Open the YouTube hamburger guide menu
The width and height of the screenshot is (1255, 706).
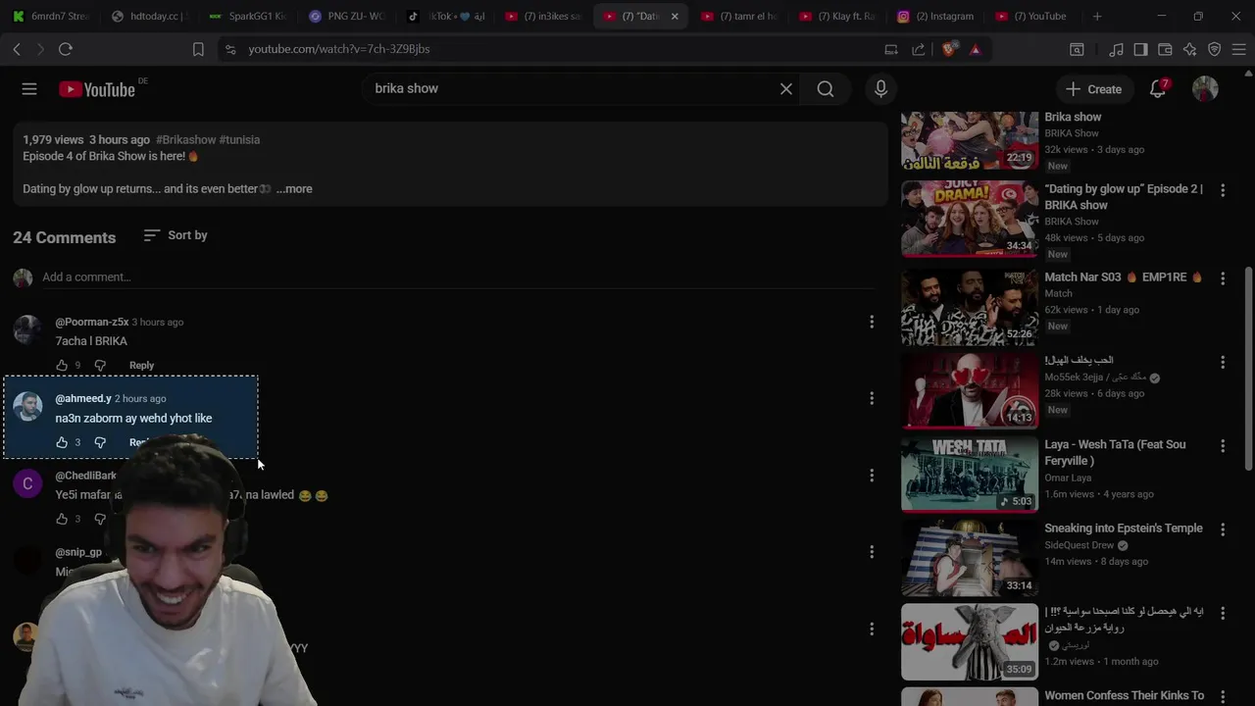29,89
